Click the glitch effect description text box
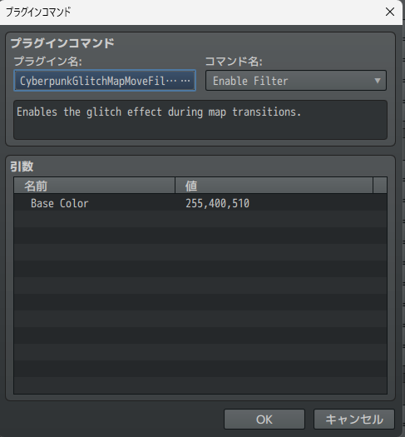Viewport: 405px width, 437px height. pos(200,120)
